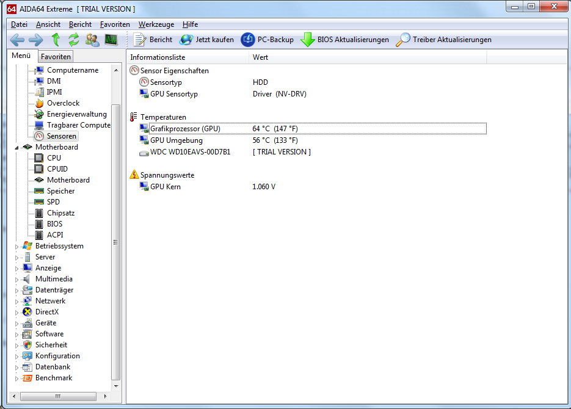This screenshot has width=571, height=409.
Task: Click the tree vertical scrollbar thumb
Action: [116, 242]
